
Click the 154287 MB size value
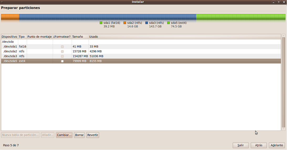click(x=80, y=56)
